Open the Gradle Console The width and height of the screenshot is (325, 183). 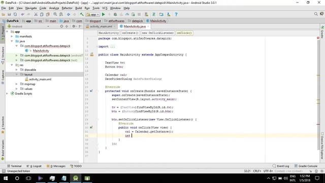point(306,166)
